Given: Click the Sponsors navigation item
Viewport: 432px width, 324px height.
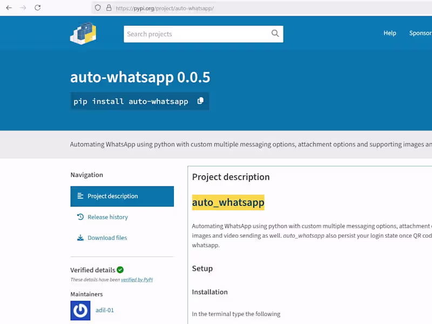Looking at the screenshot, I should [x=420, y=33].
